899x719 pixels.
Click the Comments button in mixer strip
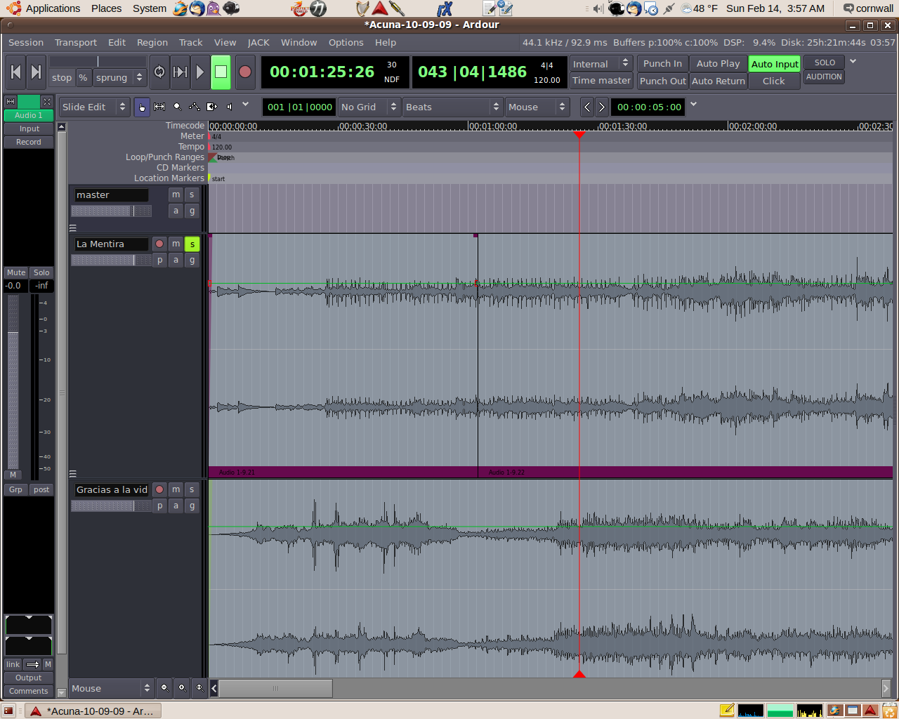29,691
